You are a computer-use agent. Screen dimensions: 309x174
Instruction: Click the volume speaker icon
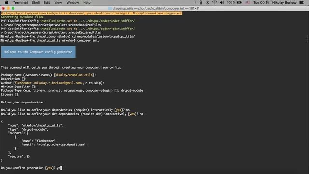click(222, 2)
